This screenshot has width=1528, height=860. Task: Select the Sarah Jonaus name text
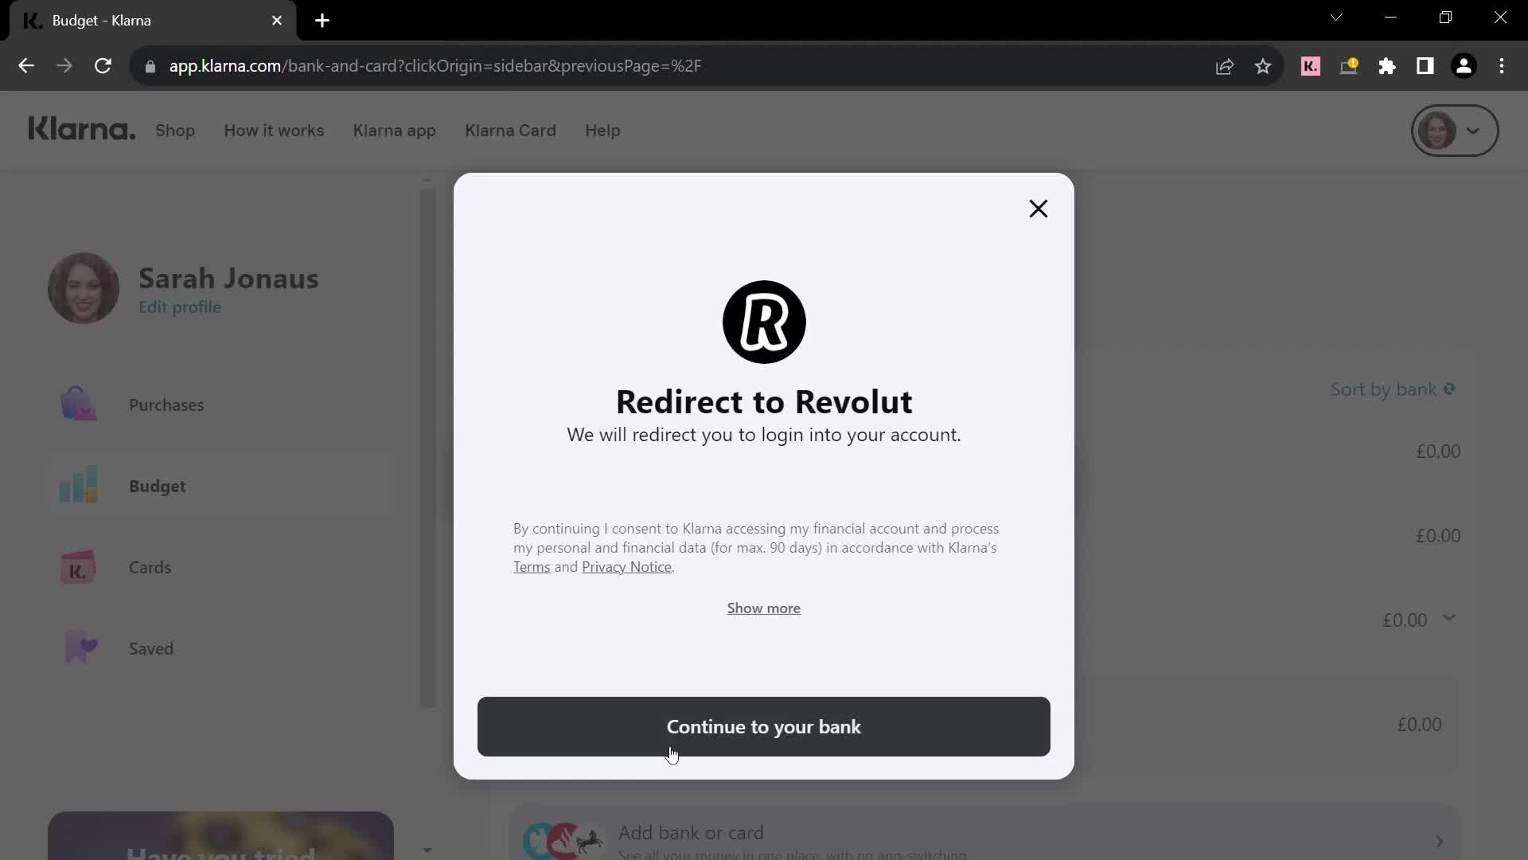pos(228,279)
